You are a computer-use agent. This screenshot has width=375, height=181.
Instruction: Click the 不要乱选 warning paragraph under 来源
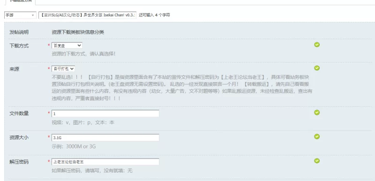pos(182,88)
